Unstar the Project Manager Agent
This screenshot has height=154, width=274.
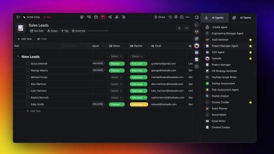coord(250,46)
